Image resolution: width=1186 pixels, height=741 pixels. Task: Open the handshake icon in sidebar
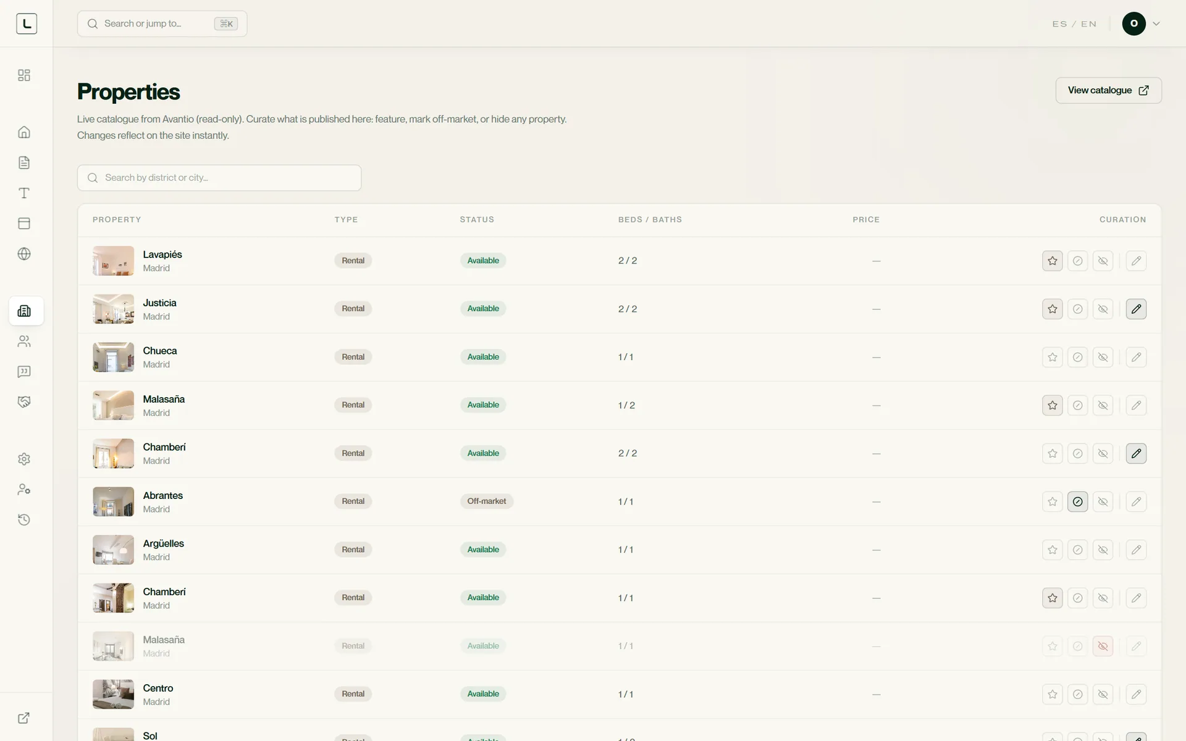pyautogui.click(x=24, y=402)
